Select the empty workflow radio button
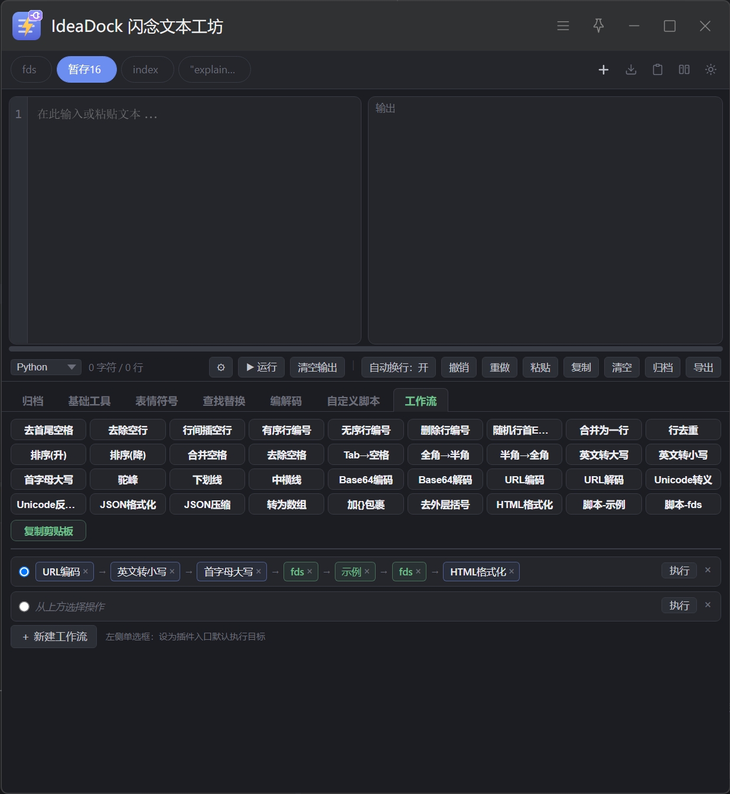This screenshot has height=794, width=730. pyautogui.click(x=24, y=606)
